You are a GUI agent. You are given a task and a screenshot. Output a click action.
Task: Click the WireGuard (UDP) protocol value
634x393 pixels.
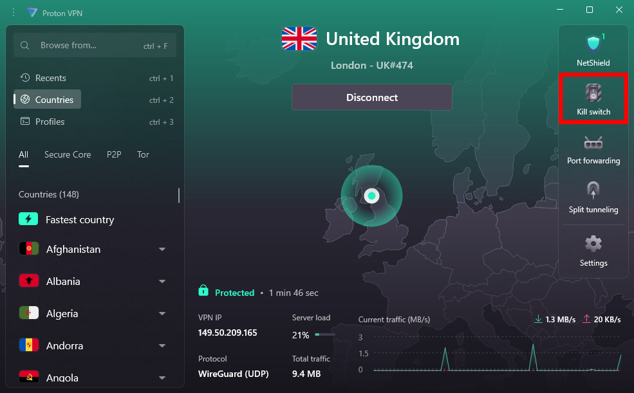point(233,374)
